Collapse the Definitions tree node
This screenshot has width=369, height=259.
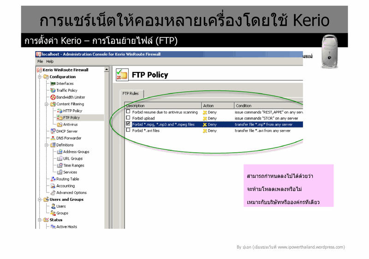[47, 145]
